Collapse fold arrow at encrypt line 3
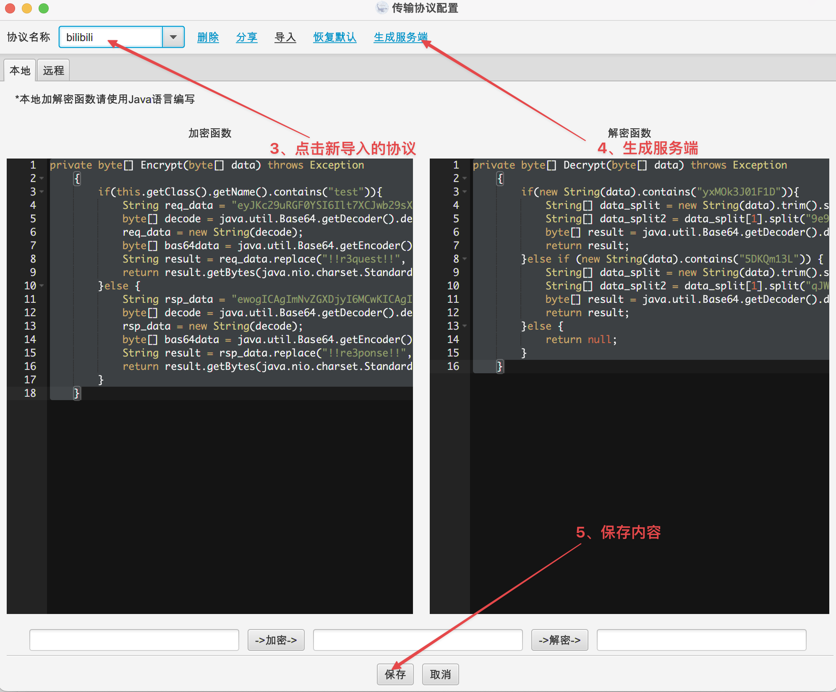The width and height of the screenshot is (836, 692). (42, 192)
